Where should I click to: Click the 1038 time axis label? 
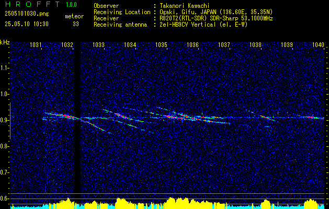pyautogui.click(x=255, y=44)
